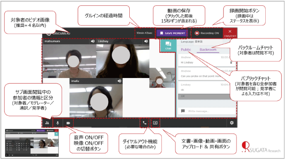
Task: Click the Hi Lindsey chat message
Action: pos(207,60)
